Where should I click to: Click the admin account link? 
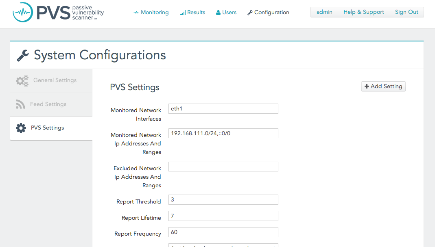point(324,12)
